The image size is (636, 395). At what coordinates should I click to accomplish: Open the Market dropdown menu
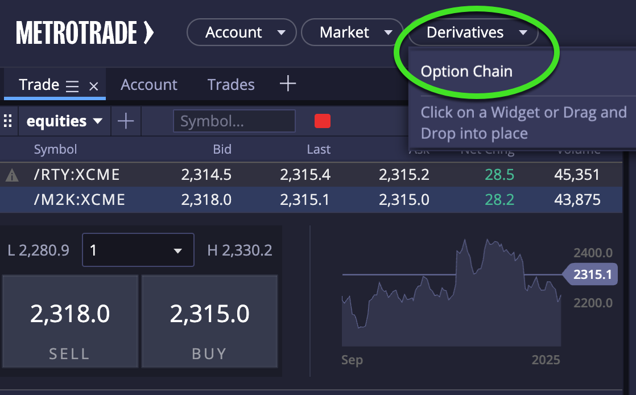tap(352, 32)
